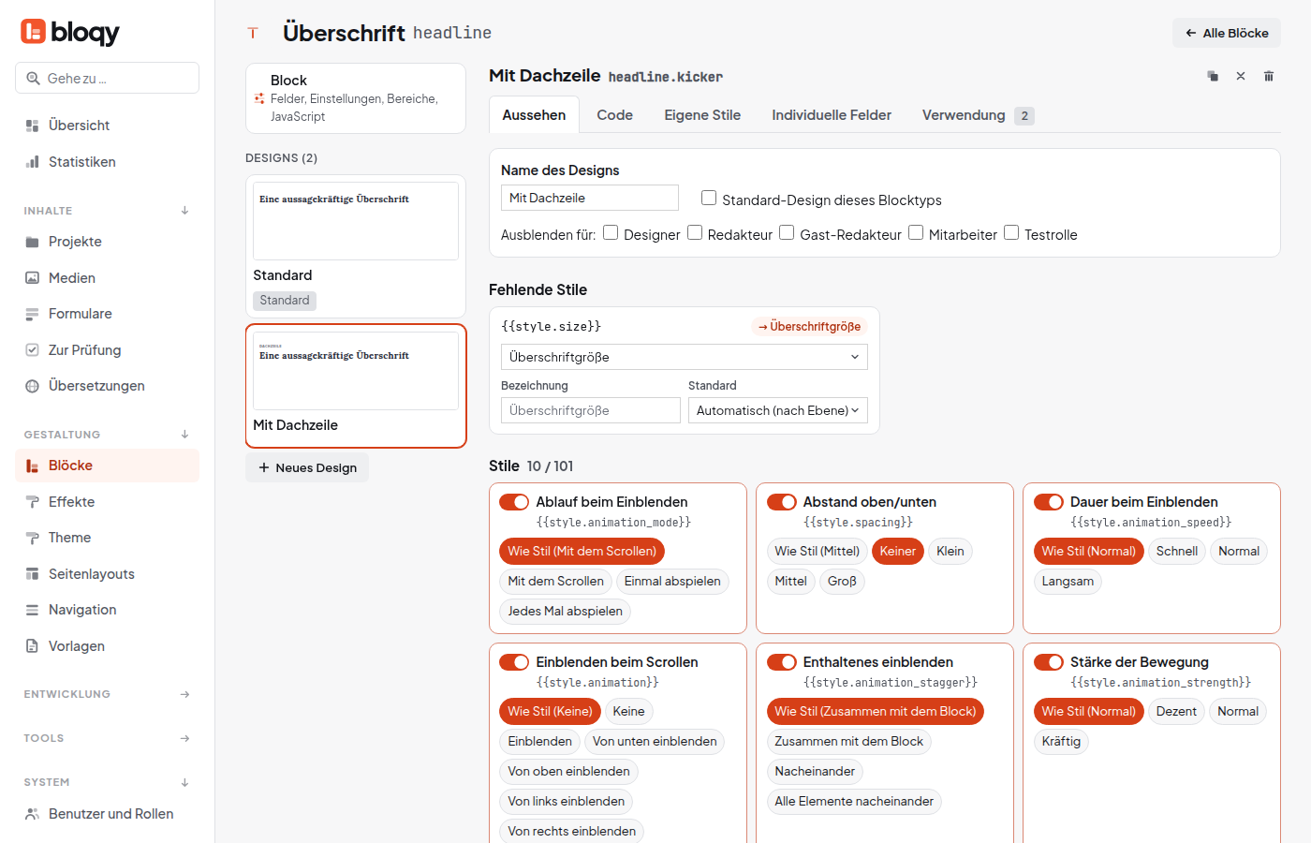
Task: Click the Zur Prüfung checkmark icon
Action: click(32, 350)
